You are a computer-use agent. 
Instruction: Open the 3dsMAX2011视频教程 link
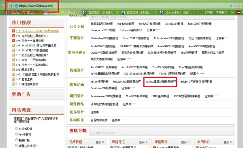[x=103, y=46]
